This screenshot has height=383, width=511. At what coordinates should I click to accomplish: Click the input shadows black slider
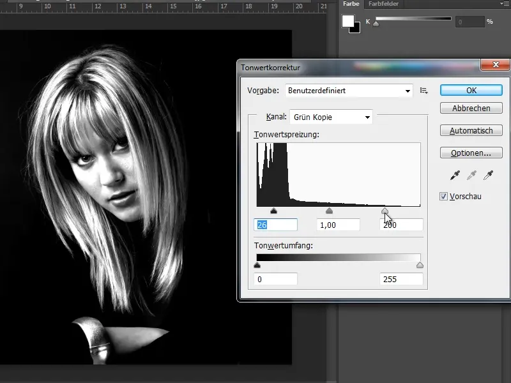(273, 211)
